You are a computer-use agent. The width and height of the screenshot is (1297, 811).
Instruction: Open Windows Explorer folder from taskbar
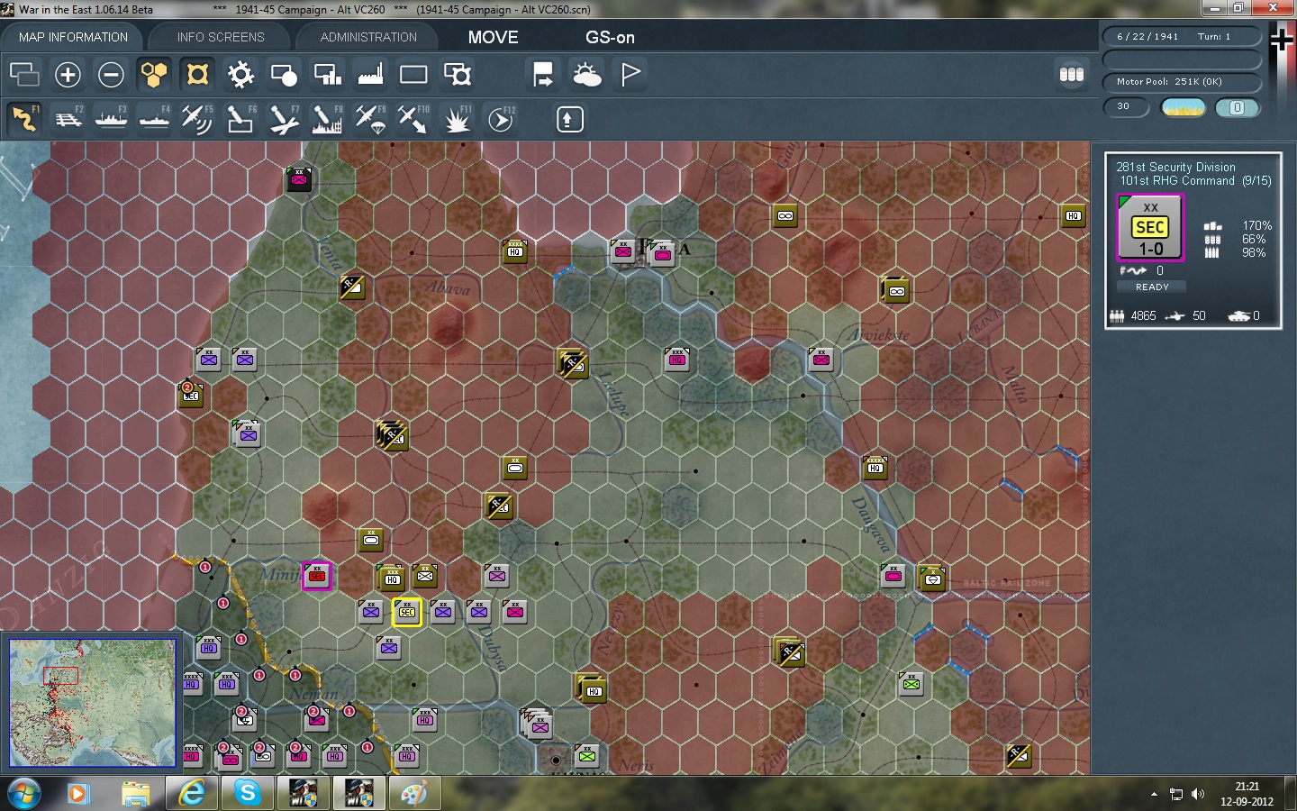[x=135, y=794]
